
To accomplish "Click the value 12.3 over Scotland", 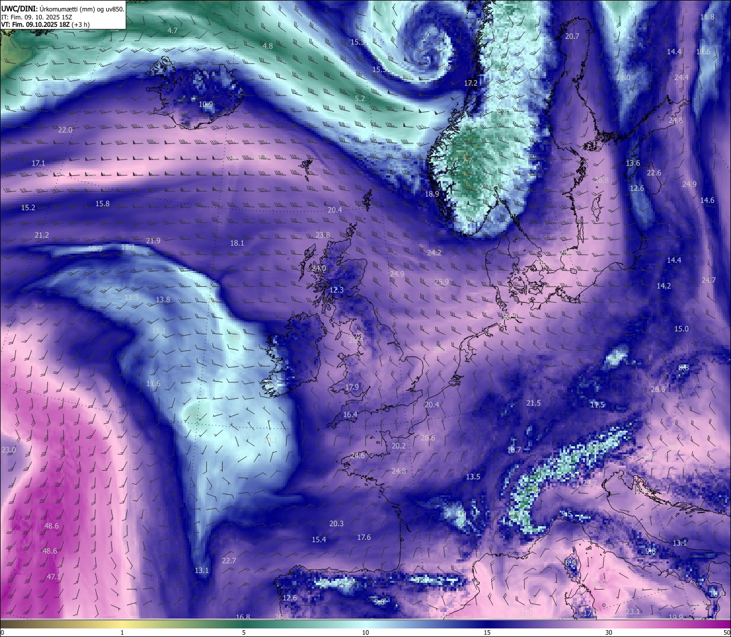I will [x=337, y=290].
